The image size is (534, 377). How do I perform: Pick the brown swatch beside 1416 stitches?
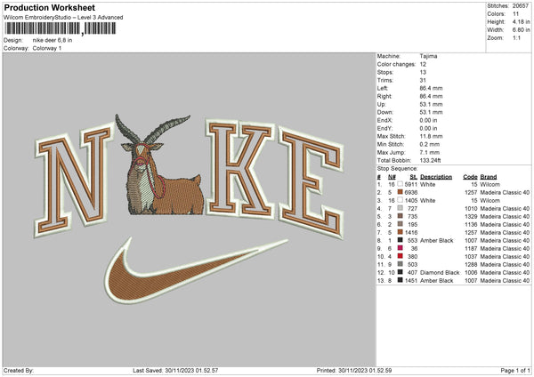click(400, 232)
